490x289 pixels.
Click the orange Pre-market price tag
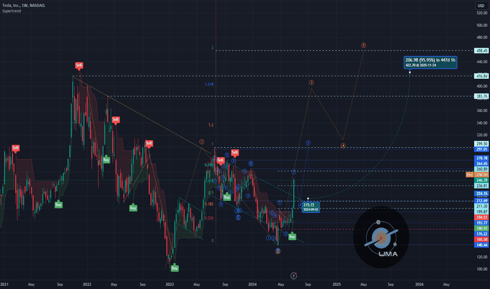[x=469, y=174]
